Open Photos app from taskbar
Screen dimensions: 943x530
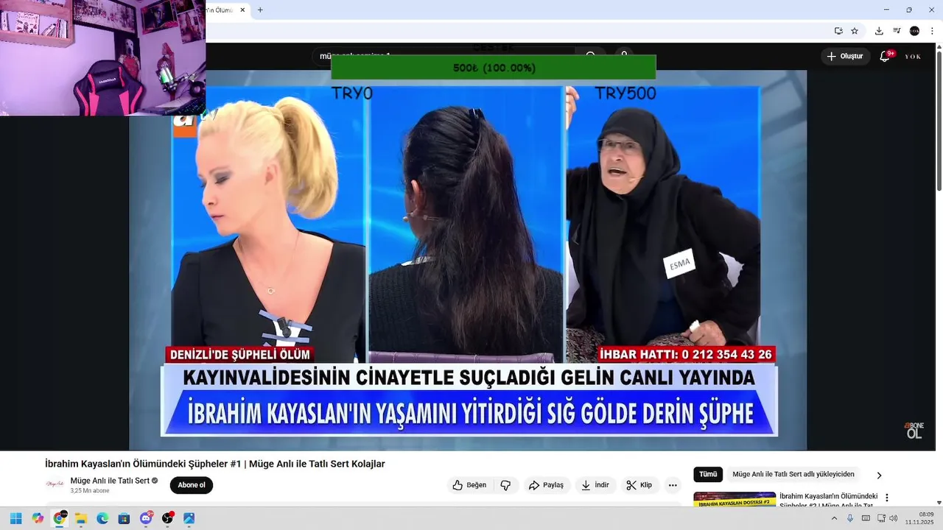click(x=189, y=518)
